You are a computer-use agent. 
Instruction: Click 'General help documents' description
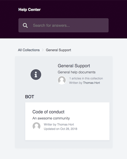(77, 72)
